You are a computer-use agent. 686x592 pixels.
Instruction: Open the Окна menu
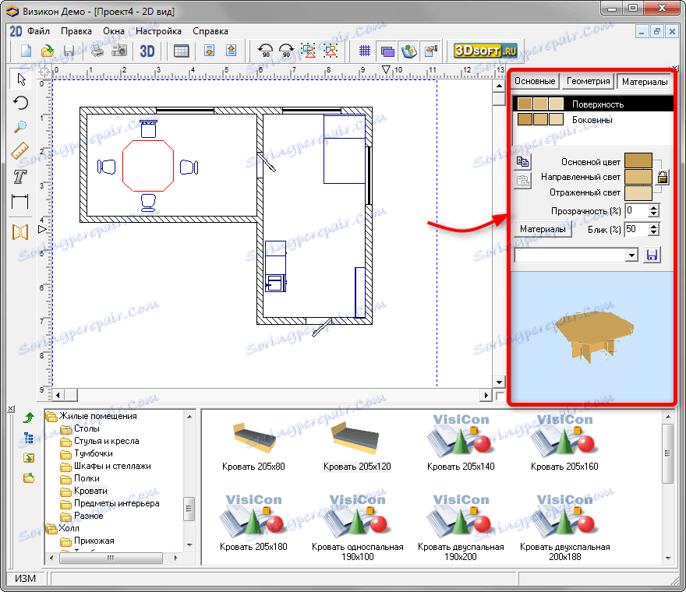114,31
